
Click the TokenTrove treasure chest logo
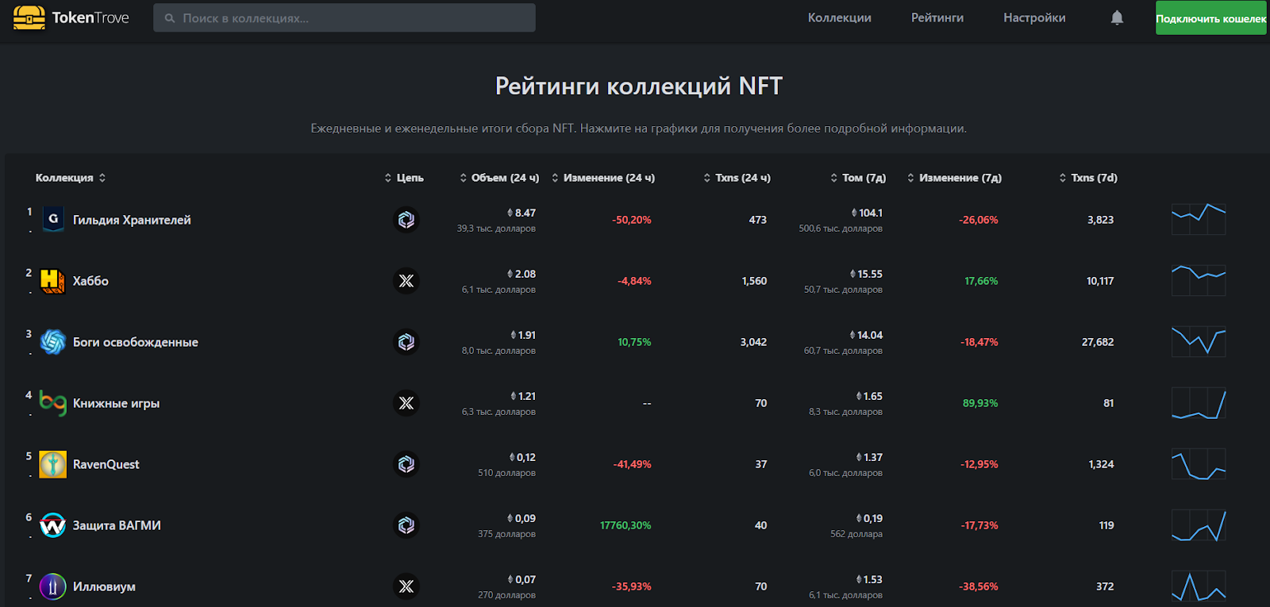(x=29, y=17)
